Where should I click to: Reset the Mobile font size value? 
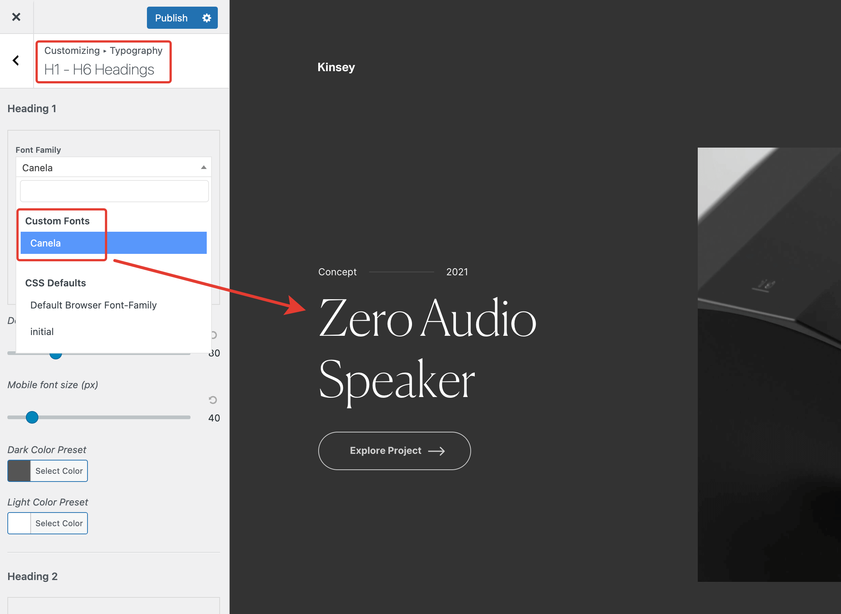[213, 400]
